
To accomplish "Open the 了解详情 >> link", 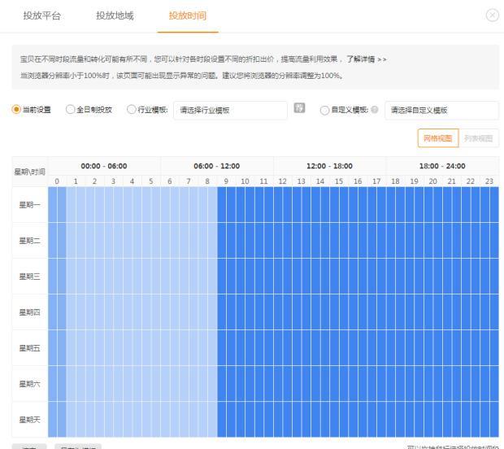I will tap(367, 59).
